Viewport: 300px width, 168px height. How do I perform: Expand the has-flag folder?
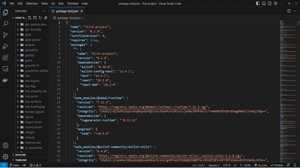(18, 86)
